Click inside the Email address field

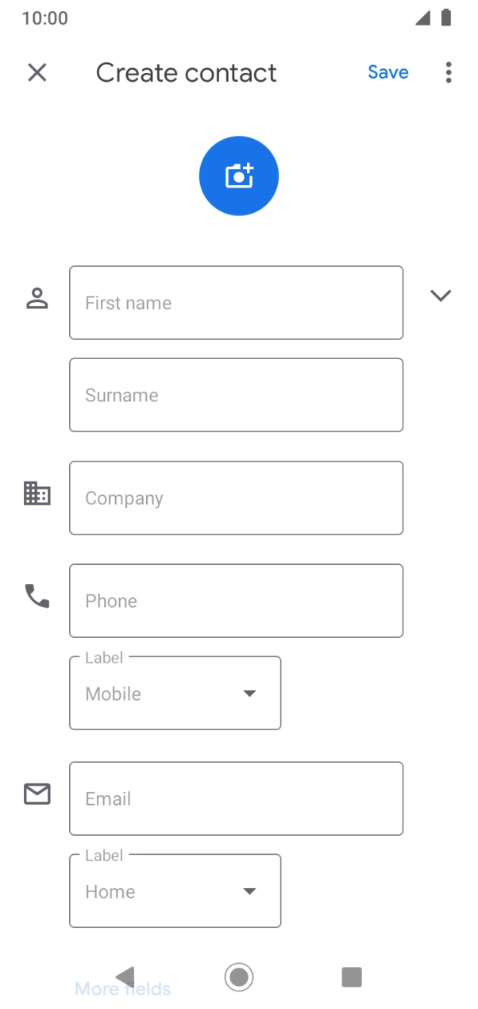point(236,798)
